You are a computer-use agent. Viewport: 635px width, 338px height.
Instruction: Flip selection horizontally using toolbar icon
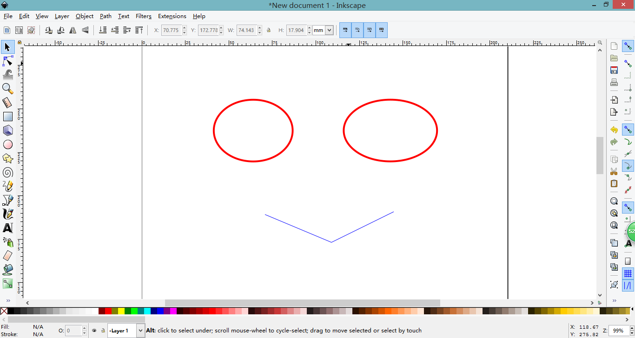(x=73, y=30)
